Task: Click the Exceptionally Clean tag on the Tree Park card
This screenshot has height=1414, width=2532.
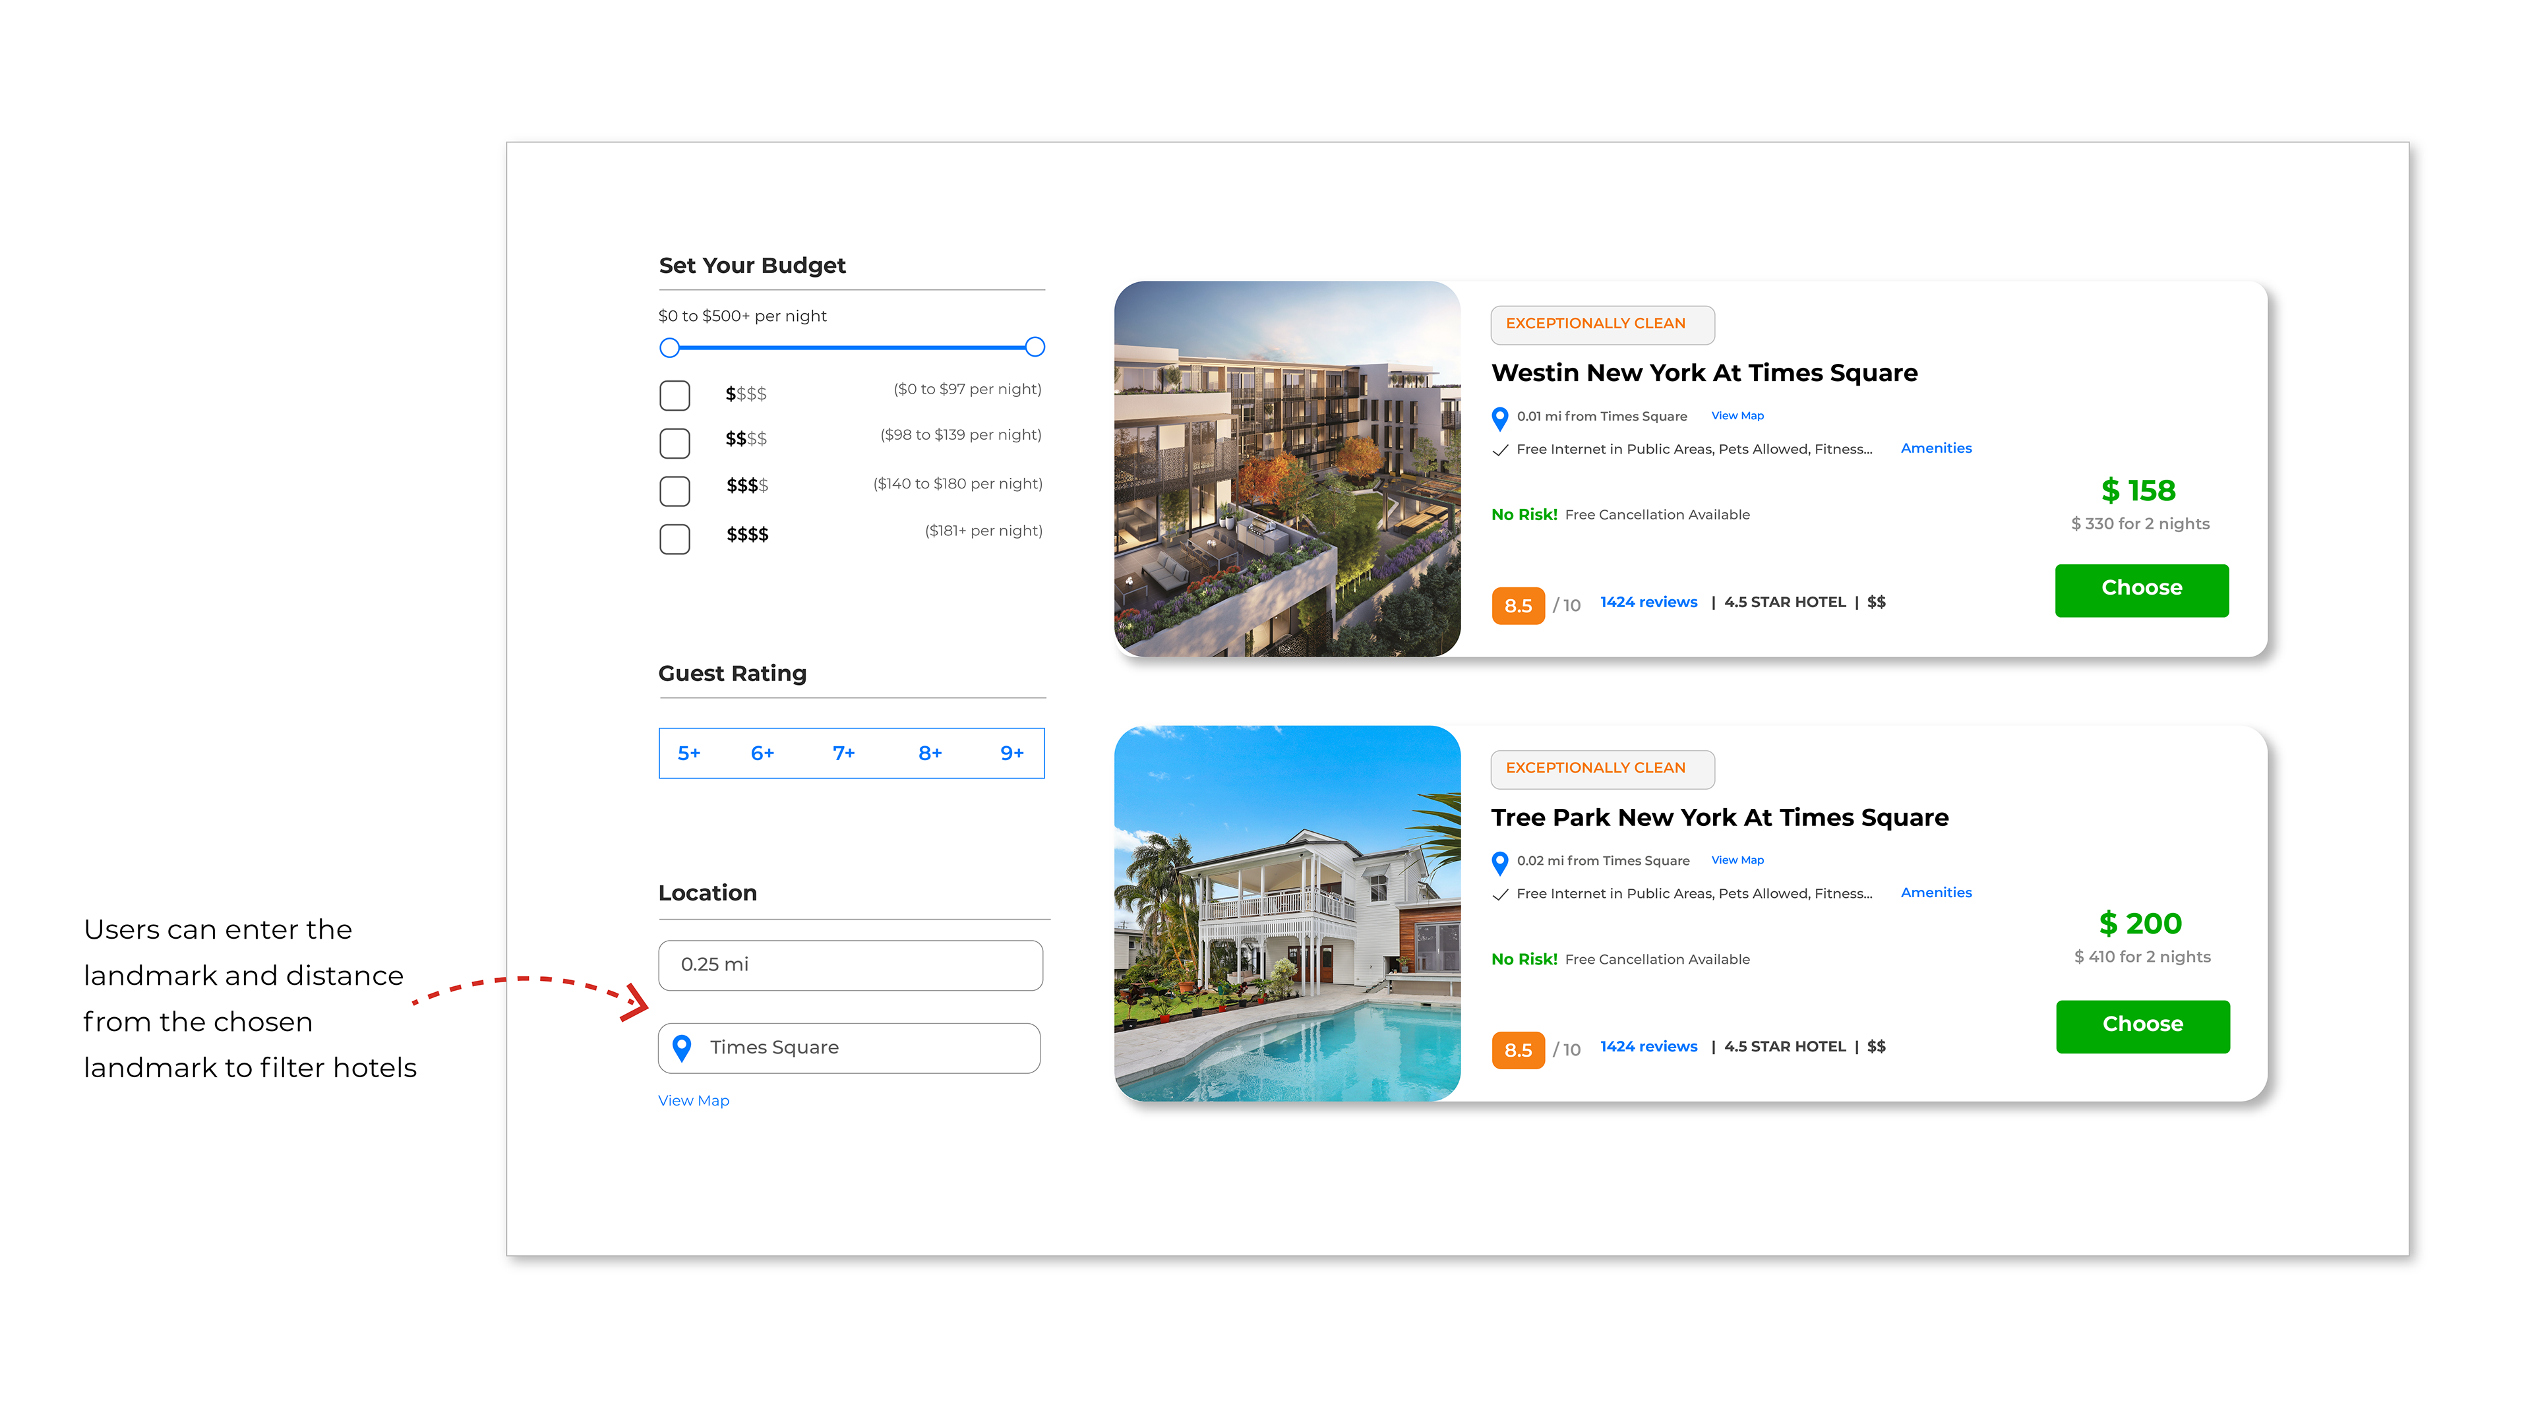Action: [x=1602, y=769]
